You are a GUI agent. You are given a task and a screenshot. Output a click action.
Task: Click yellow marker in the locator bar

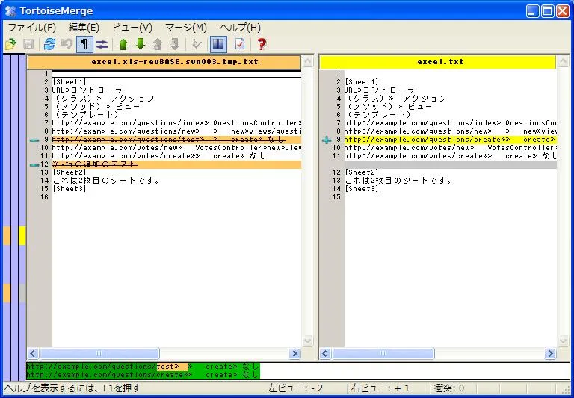click(x=22, y=235)
